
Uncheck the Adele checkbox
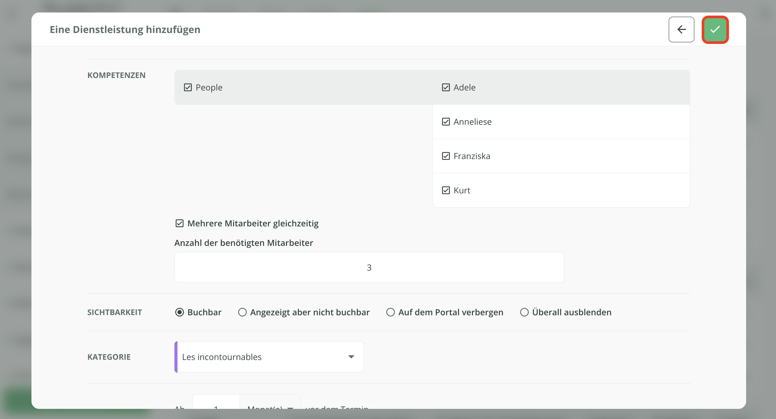(445, 87)
